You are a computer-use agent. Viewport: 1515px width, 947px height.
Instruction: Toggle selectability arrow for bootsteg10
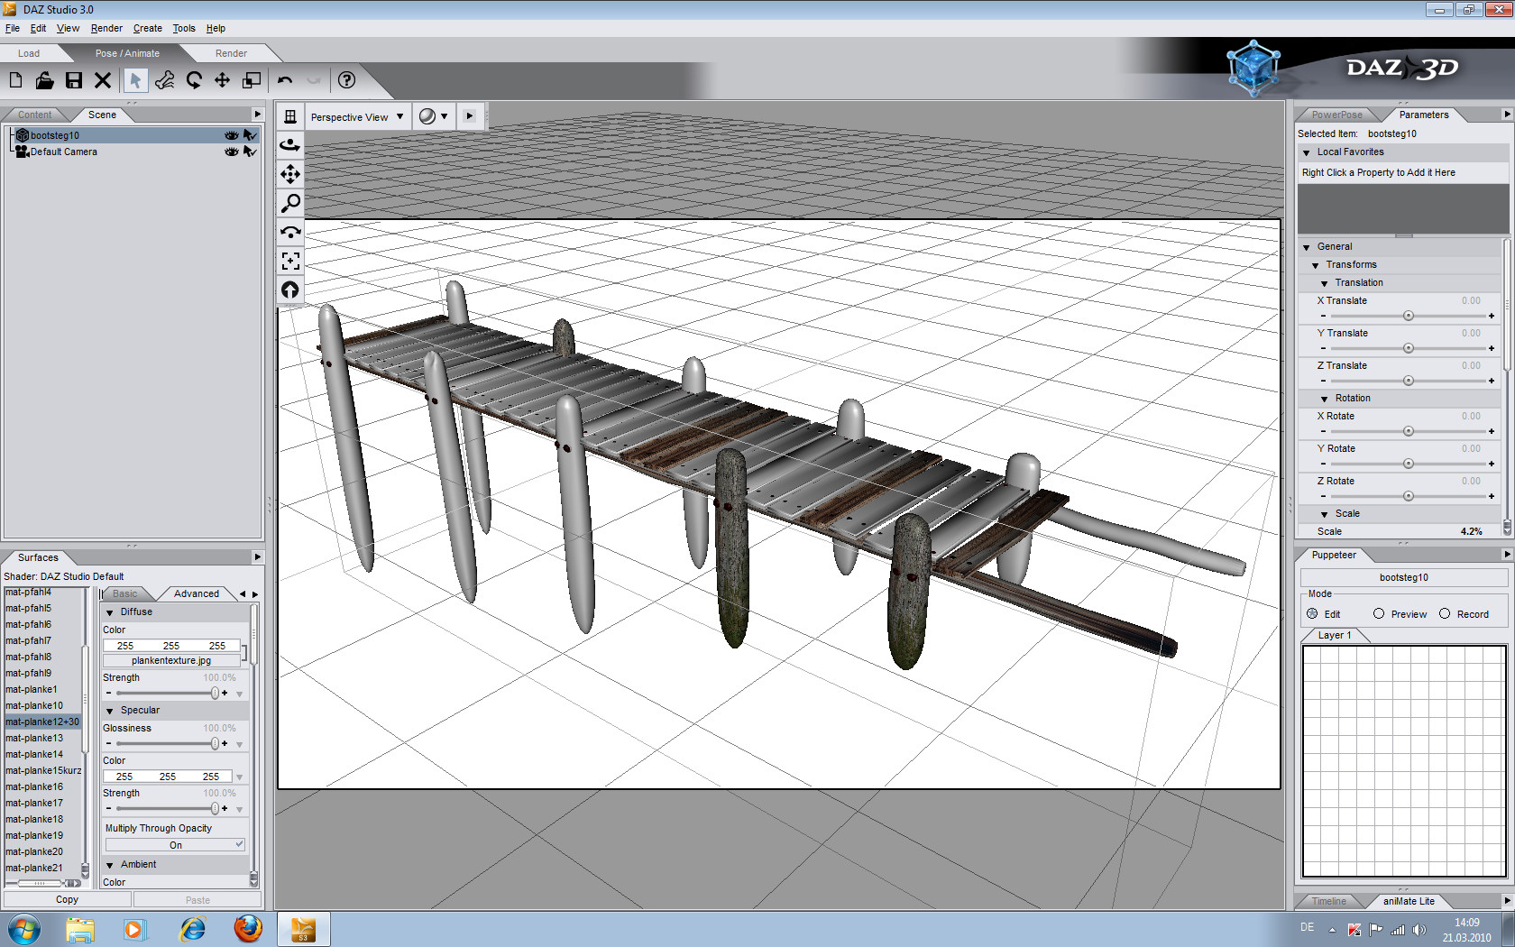pyautogui.click(x=251, y=135)
